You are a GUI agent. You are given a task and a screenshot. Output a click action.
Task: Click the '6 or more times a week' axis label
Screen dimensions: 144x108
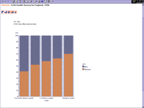pos(24,98)
